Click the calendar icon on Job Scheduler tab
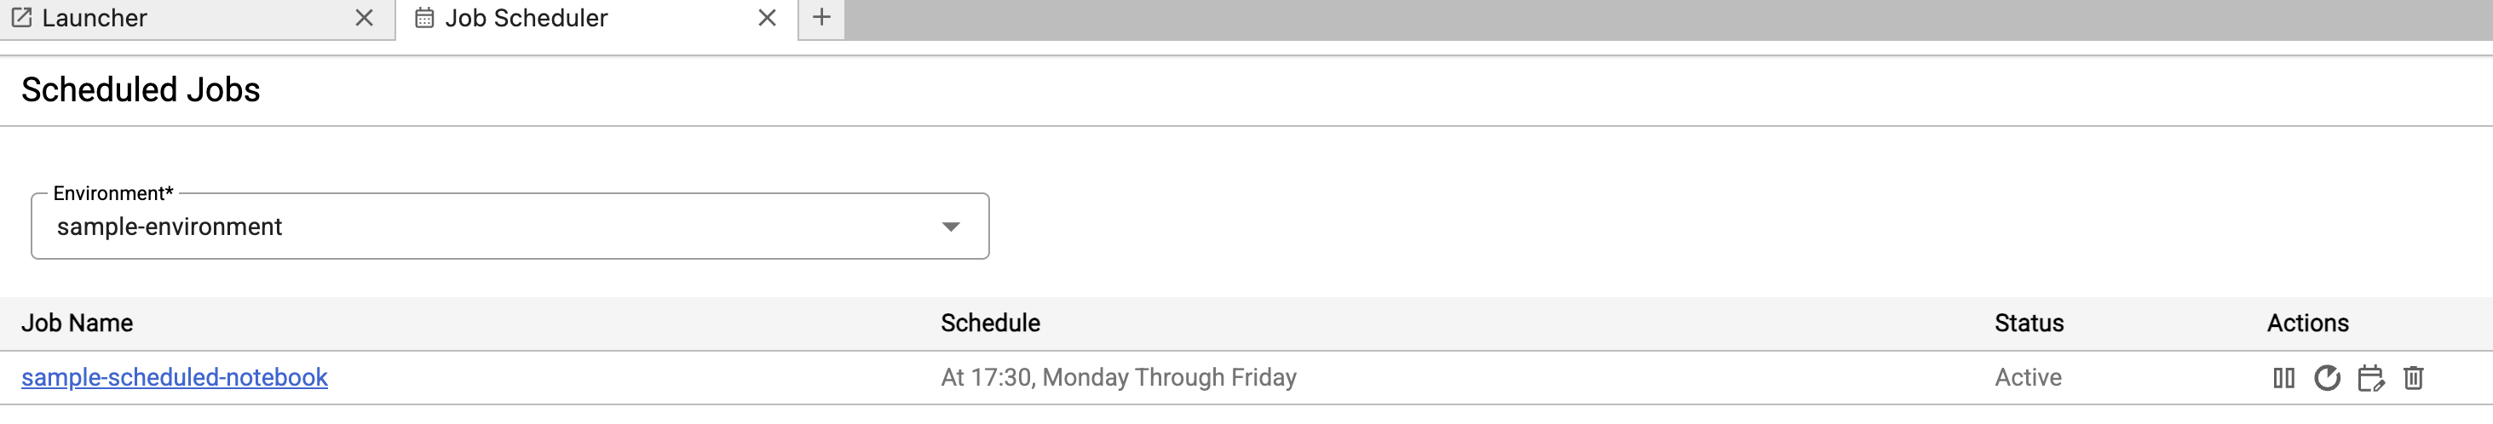2493x424 pixels. [424, 17]
